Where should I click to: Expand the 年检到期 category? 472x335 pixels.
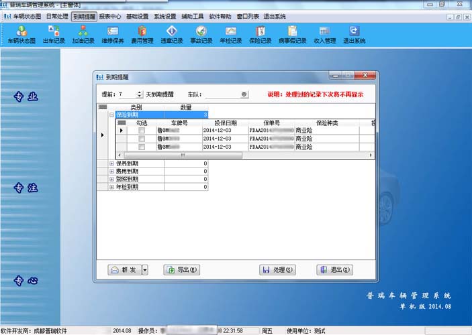click(111, 187)
